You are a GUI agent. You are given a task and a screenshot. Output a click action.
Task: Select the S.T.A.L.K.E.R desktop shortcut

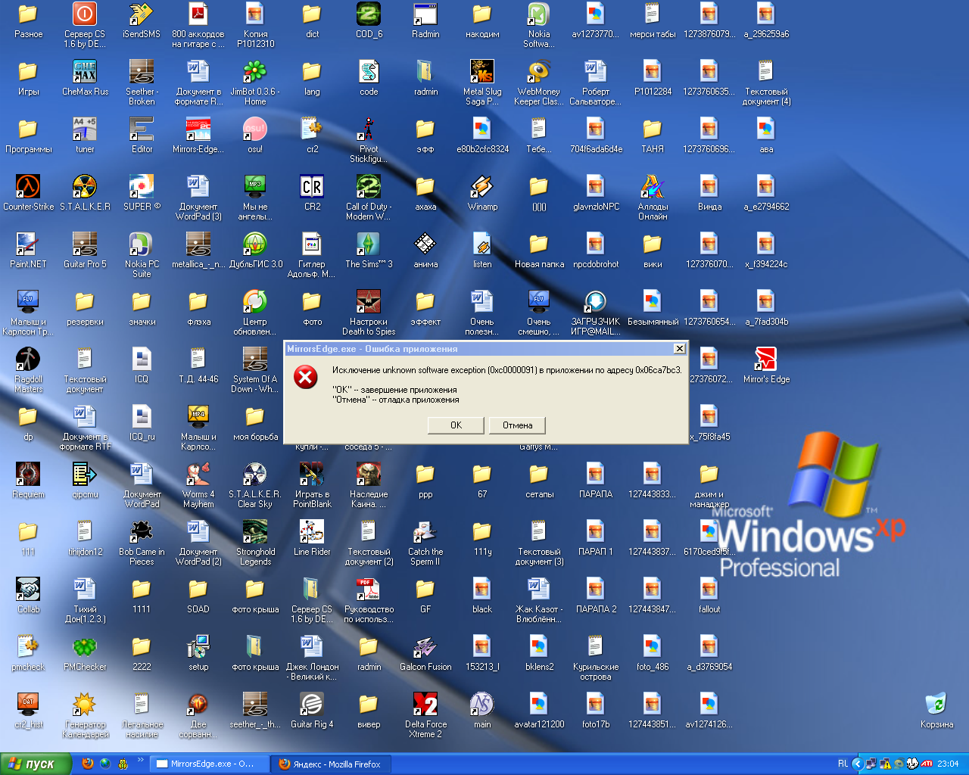pyautogui.click(x=85, y=192)
